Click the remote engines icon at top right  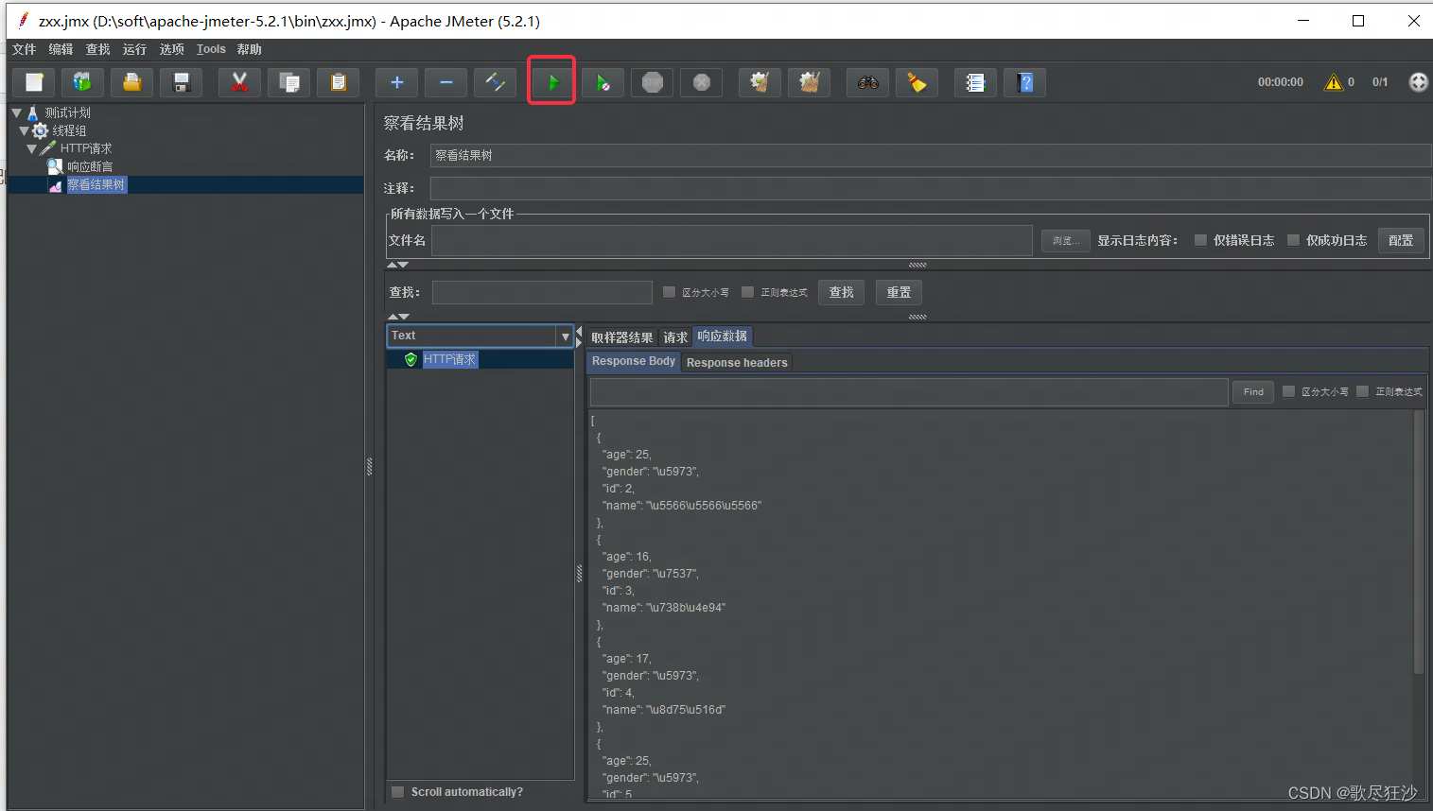(1418, 82)
